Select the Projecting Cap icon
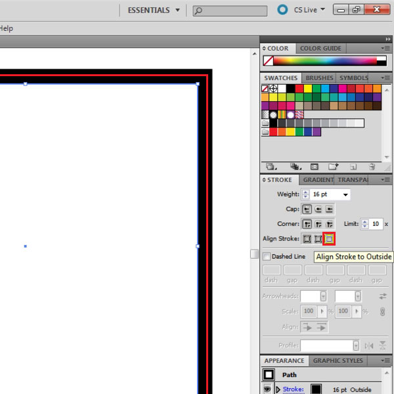This screenshot has height=394, width=394. pyautogui.click(x=329, y=209)
